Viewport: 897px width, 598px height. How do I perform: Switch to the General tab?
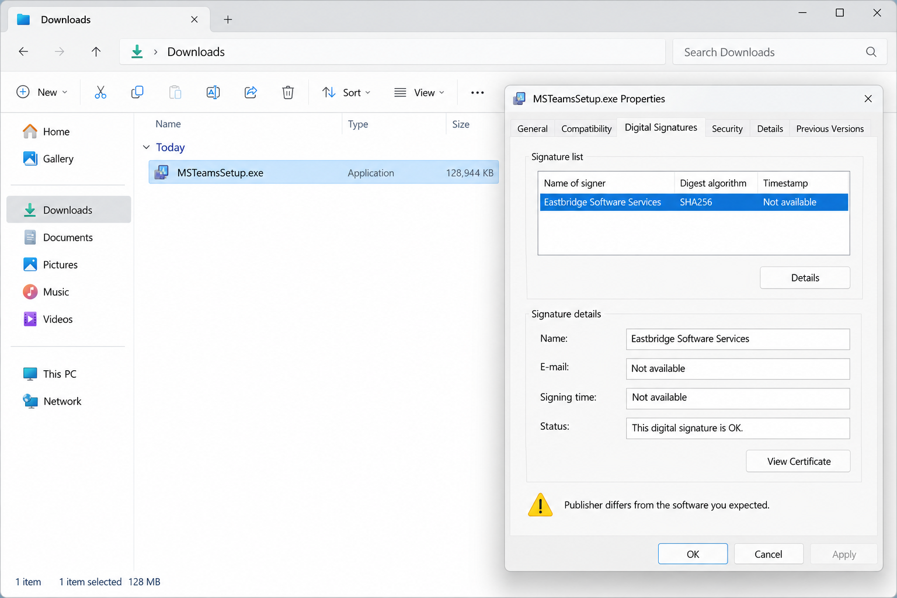point(533,128)
